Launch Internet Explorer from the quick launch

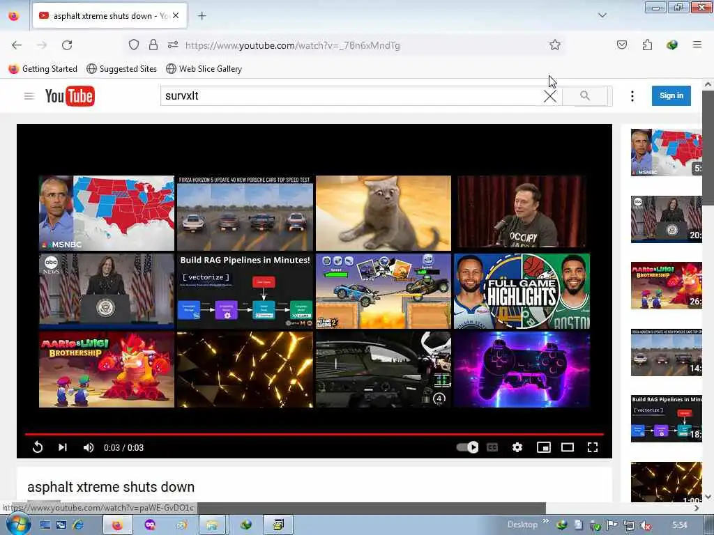coord(78,525)
